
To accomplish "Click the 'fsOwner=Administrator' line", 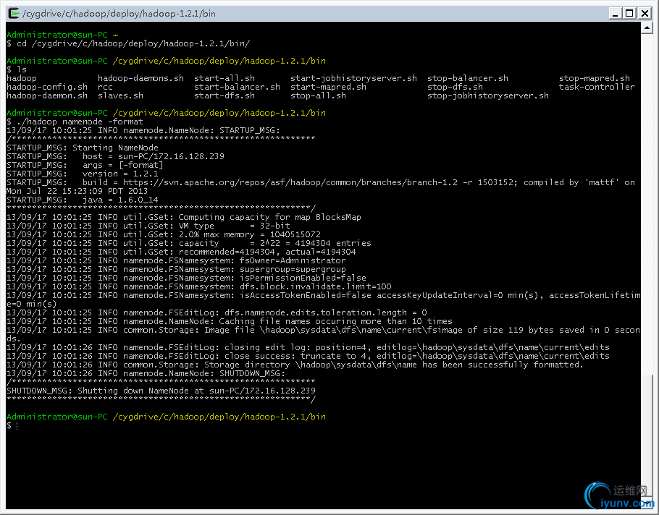I will click(176, 260).
